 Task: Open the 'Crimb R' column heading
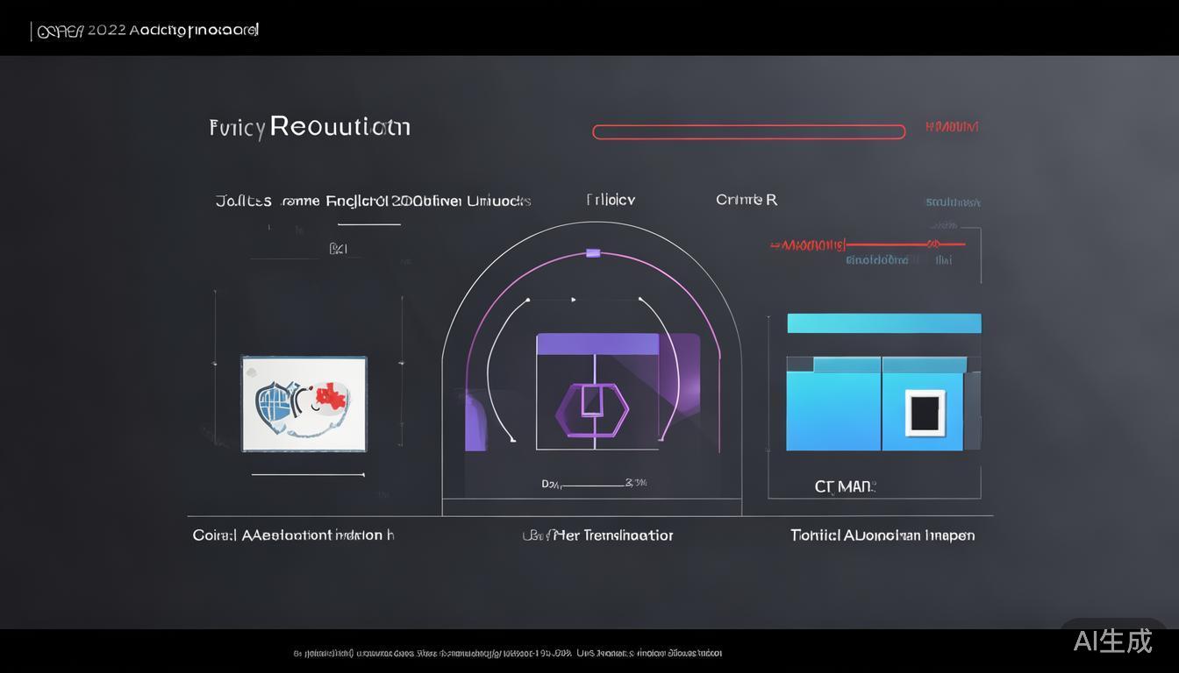click(x=746, y=200)
